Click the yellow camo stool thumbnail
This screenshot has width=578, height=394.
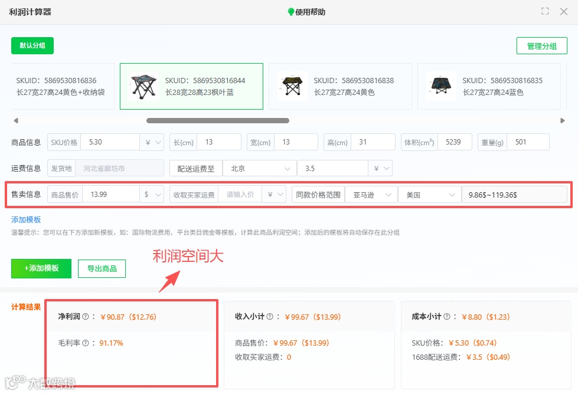292,87
